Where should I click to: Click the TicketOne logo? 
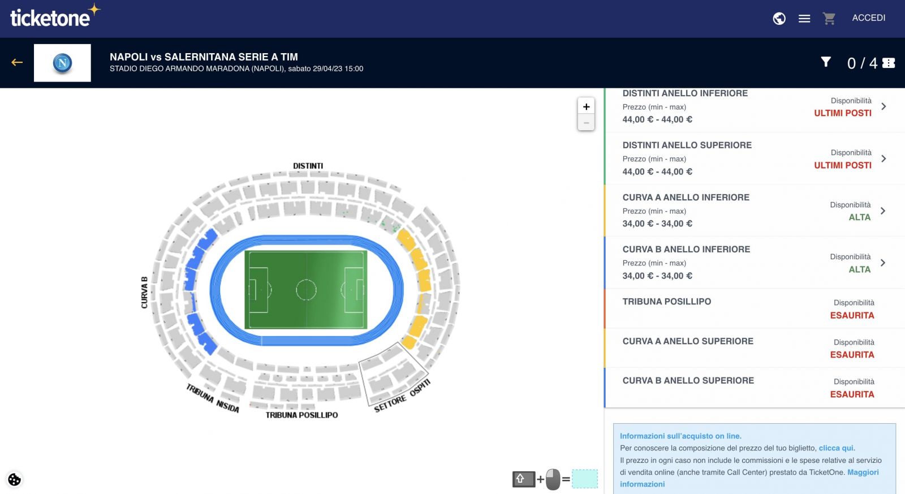pyautogui.click(x=55, y=16)
